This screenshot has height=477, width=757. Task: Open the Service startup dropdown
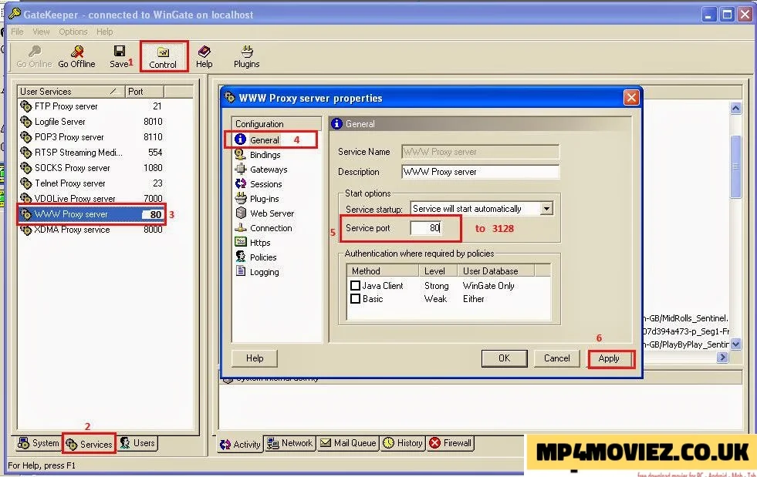[x=546, y=209]
